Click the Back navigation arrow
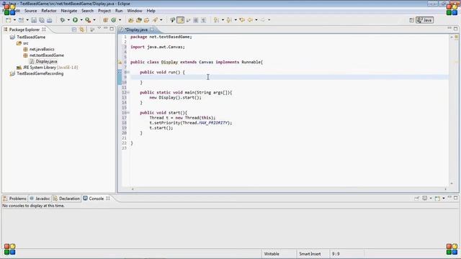Screen dimensions: 461x259 (x=250, y=20)
